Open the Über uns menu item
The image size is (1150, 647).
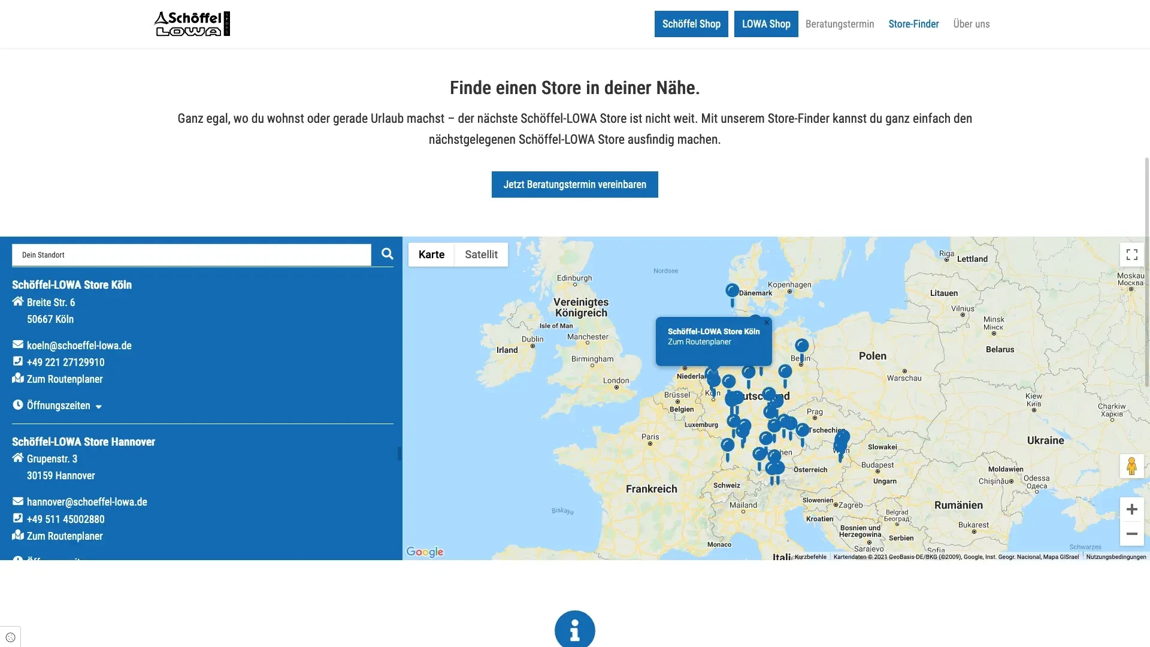pyautogui.click(x=971, y=24)
